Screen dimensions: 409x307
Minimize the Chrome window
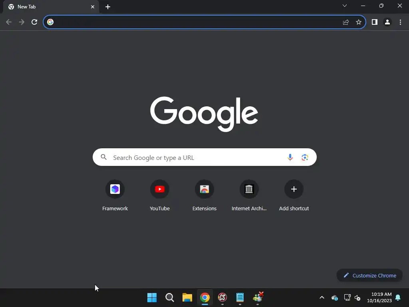click(363, 6)
